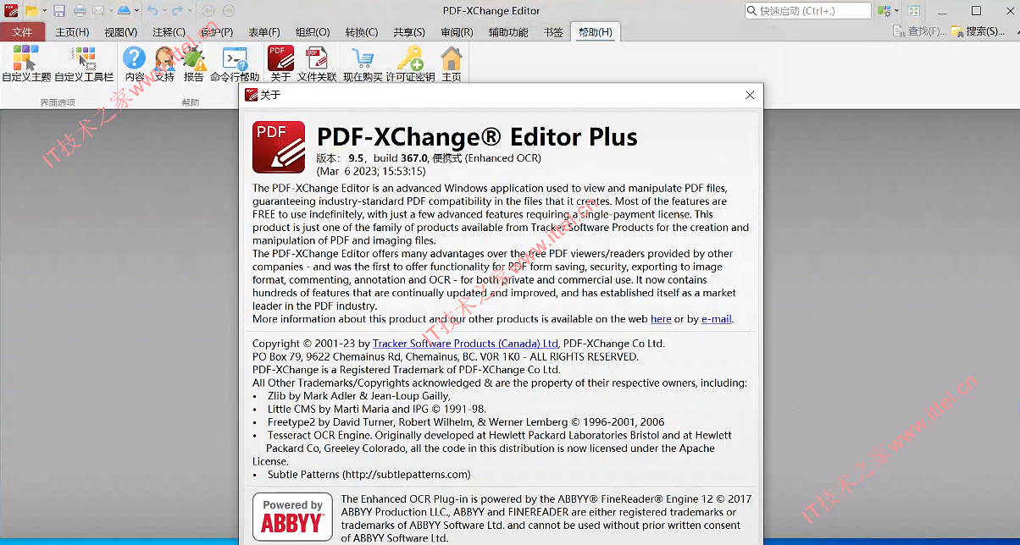Close the 关于 about dialog
Image resolution: width=1020 pixels, height=545 pixels.
click(x=750, y=95)
